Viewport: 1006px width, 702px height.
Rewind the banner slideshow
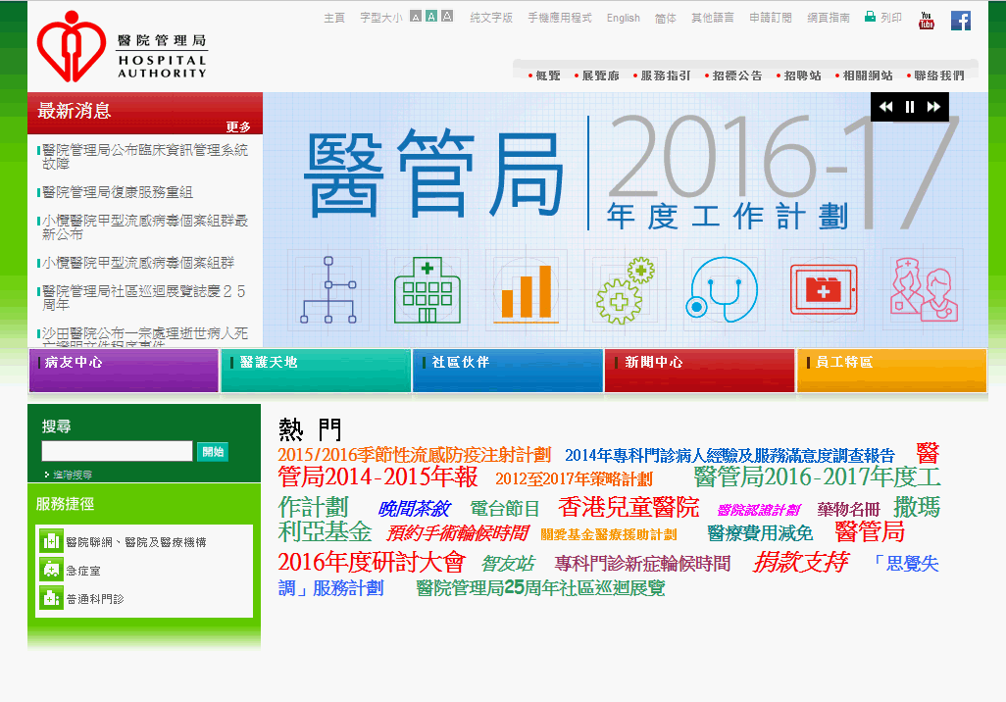coord(886,107)
